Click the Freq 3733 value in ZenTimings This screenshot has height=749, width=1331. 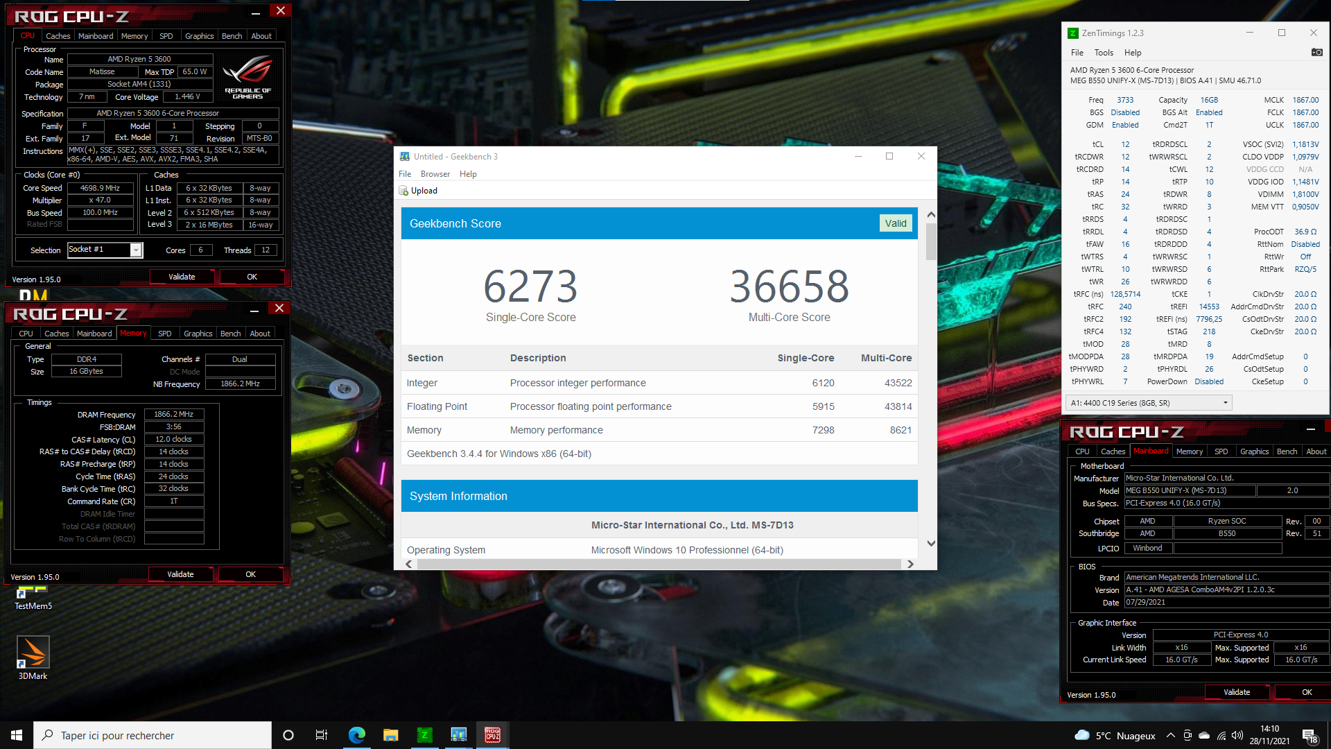click(1125, 100)
